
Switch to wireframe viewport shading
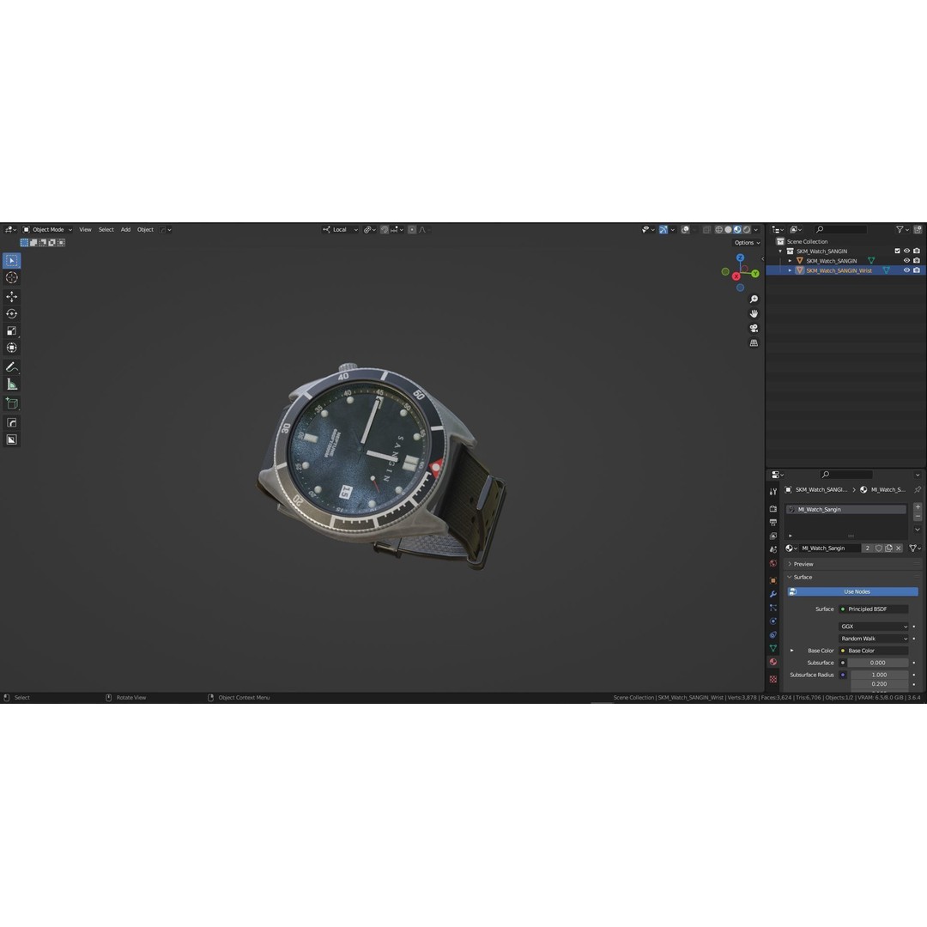coord(719,230)
